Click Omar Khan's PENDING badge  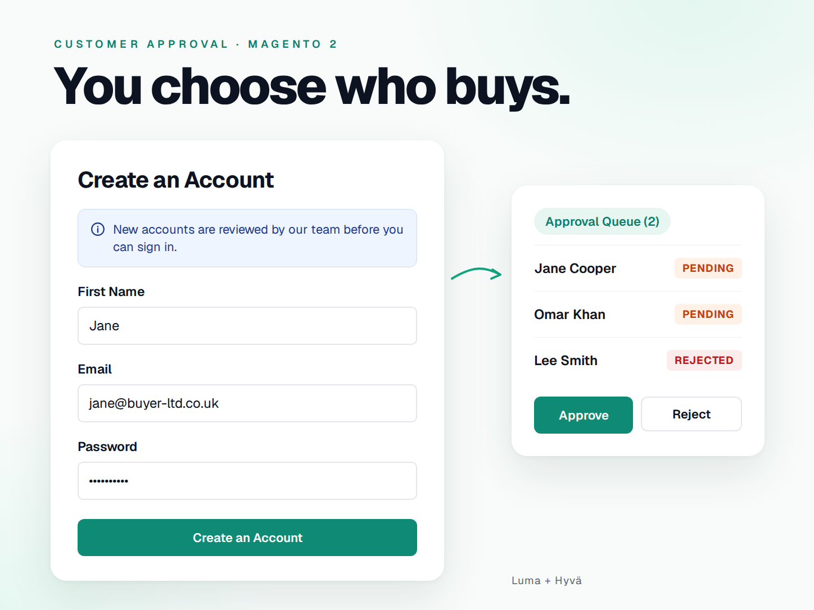coord(708,315)
